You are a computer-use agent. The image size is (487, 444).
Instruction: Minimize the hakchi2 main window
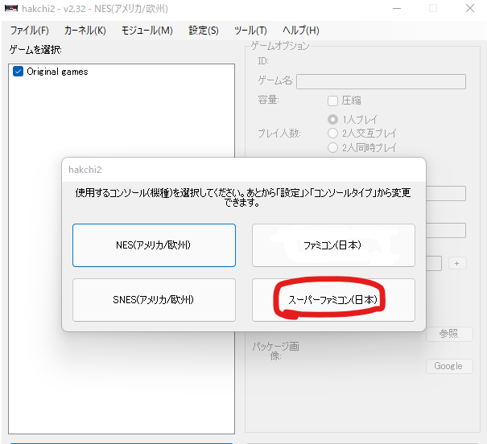coord(397,8)
